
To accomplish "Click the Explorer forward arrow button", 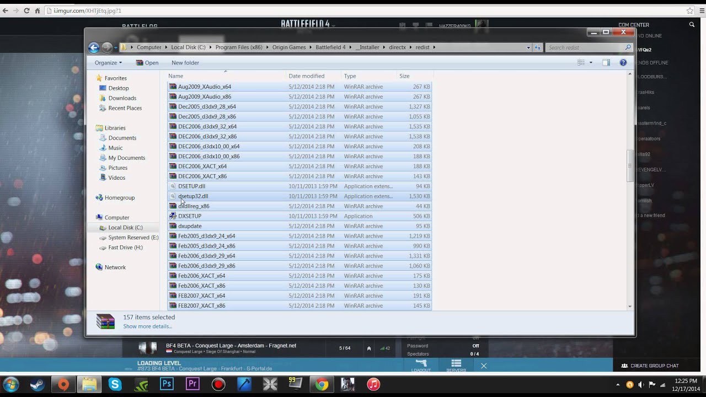I will coord(106,47).
